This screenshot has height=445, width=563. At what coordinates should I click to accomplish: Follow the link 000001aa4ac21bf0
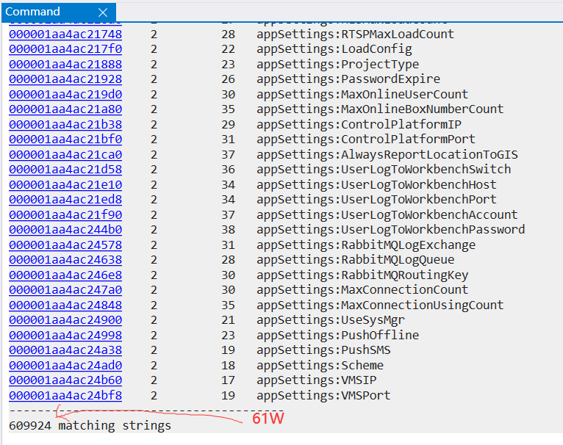tap(65, 140)
